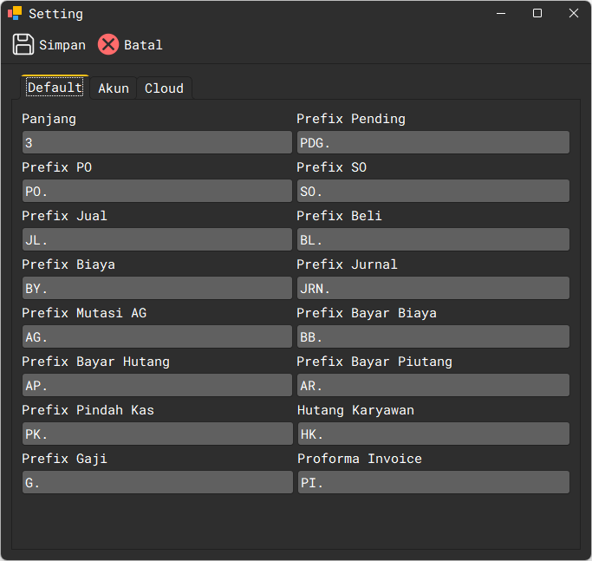The height and width of the screenshot is (561, 592).
Task: Click the Simpan save disk icon
Action: point(23,45)
